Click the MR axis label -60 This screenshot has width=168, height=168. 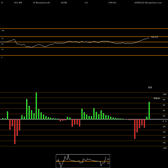click(x=164, y=137)
